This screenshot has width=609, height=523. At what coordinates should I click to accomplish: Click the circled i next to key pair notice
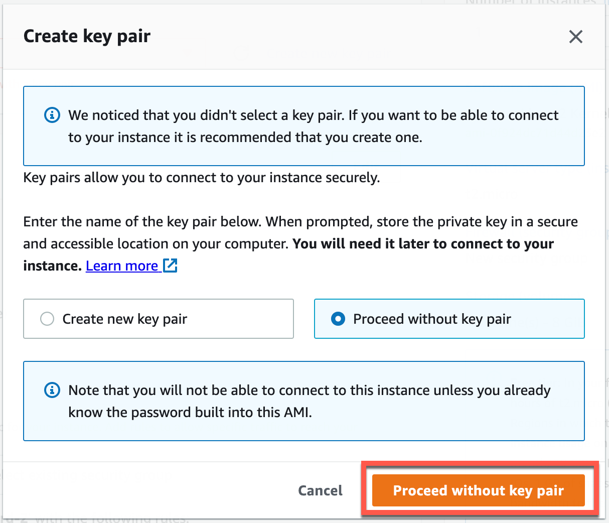pos(52,115)
